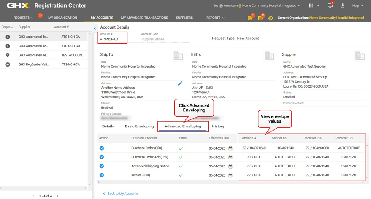Click the pencil edit icon for ShipTo address

[180, 83]
